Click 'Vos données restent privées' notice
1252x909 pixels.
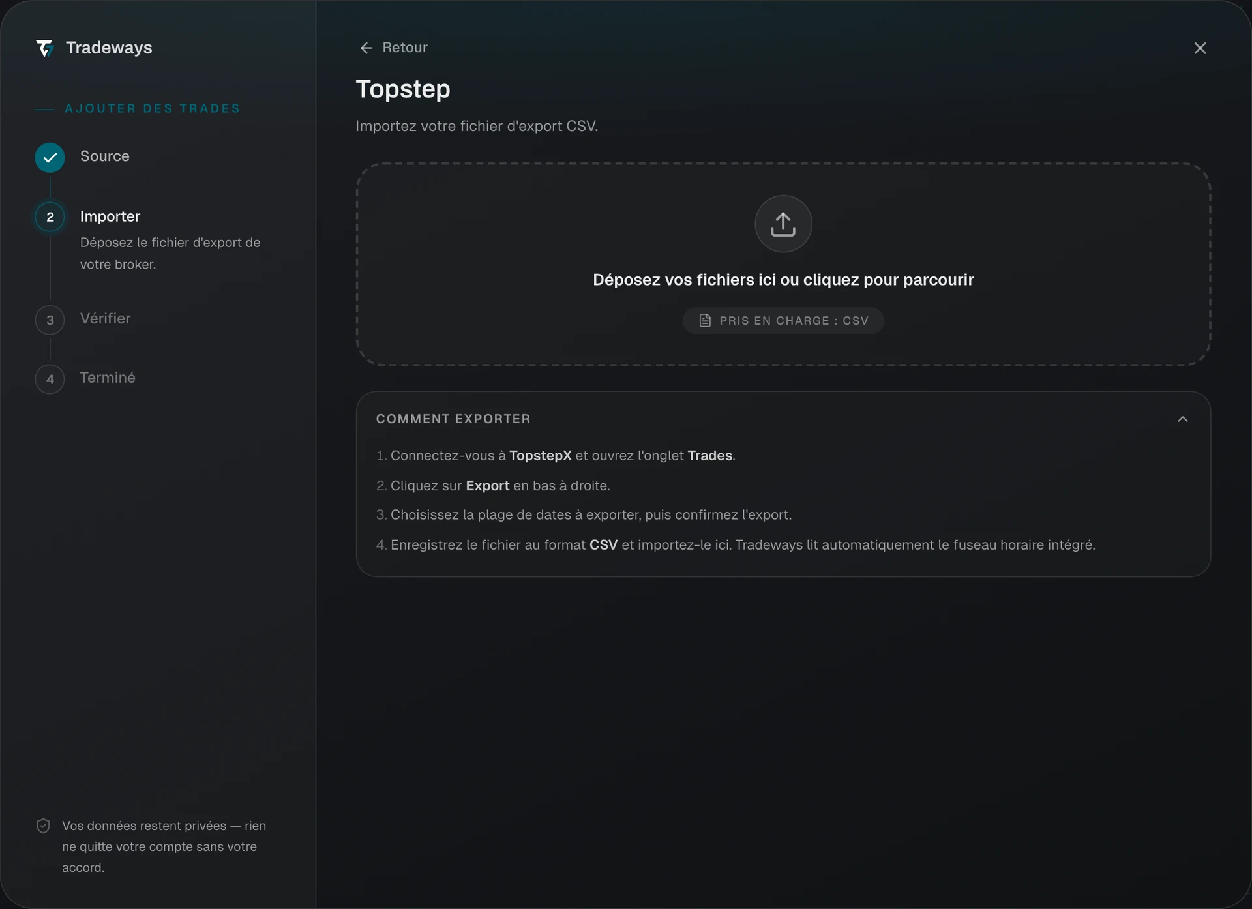164,846
